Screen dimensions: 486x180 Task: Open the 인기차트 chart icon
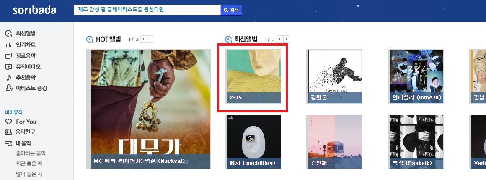pos(9,45)
